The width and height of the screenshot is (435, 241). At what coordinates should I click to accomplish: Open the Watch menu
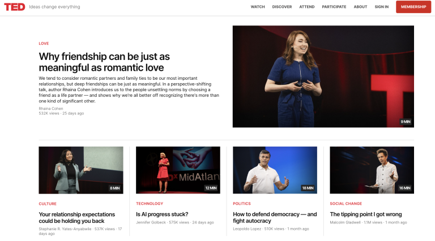click(x=258, y=7)
